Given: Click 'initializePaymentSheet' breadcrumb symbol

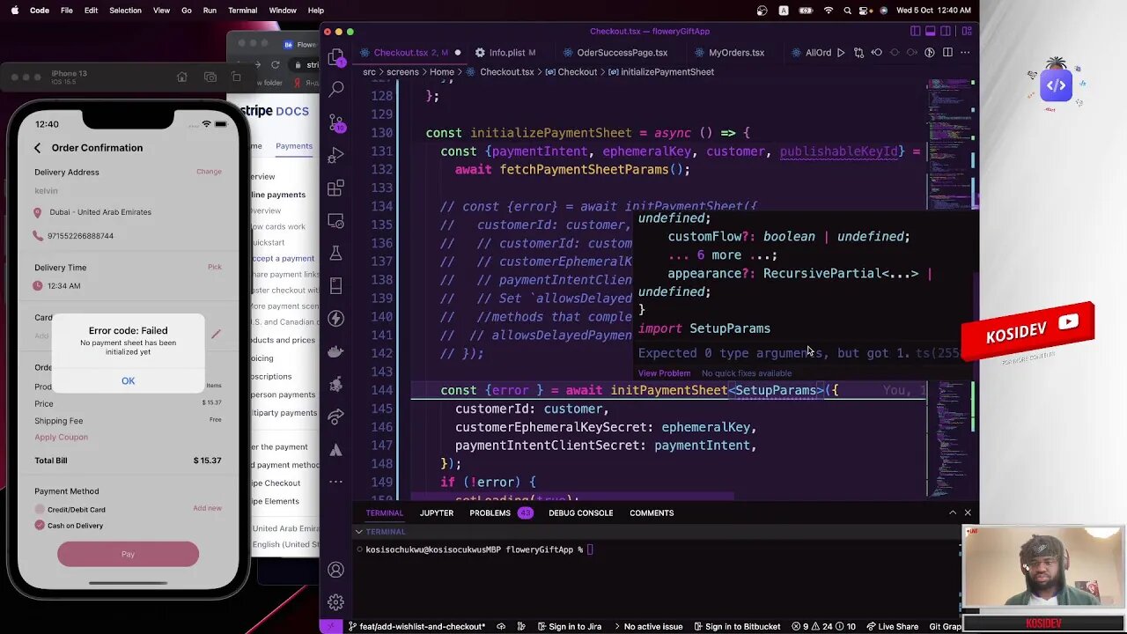Looking at the screenshot, I should coord(667,72).
